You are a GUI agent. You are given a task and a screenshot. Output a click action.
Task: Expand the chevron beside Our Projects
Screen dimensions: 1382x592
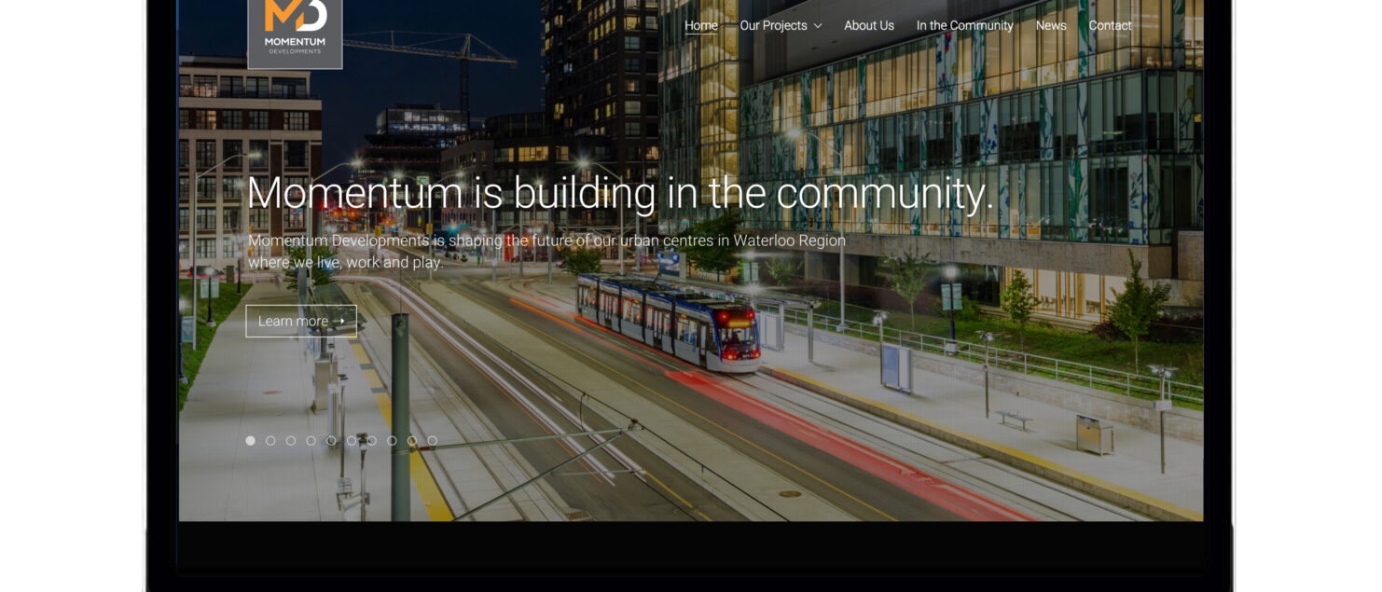click(x=818, y=26)
